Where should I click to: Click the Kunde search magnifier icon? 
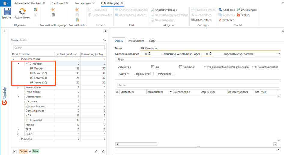(x=105, y=40)
